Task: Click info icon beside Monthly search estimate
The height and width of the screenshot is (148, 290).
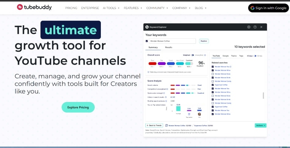Action: [166, 101]
